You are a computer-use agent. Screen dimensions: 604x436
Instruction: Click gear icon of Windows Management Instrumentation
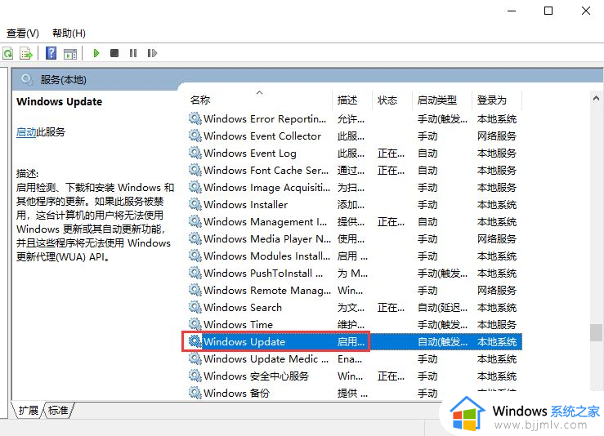[195, 221]
